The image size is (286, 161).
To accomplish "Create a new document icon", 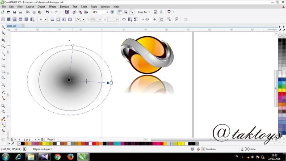I will (3, 12).
